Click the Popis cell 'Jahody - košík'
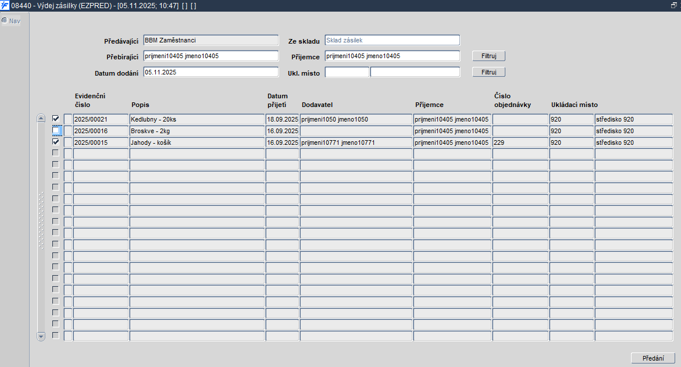 [x=197, y=142]
